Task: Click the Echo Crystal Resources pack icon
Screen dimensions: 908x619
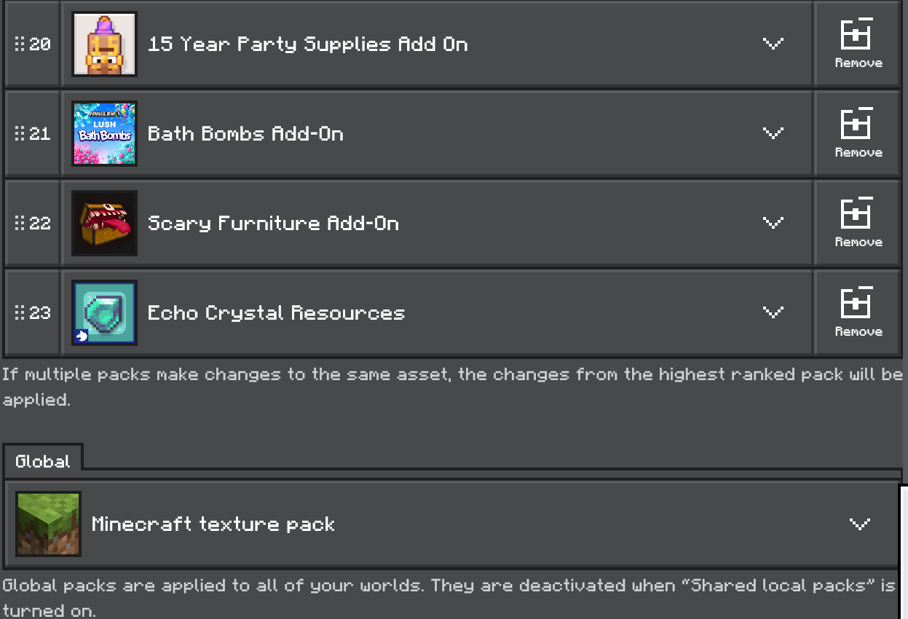Action: 104,312
